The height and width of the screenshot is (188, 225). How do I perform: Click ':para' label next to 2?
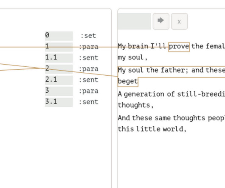(x=89, y=69)
